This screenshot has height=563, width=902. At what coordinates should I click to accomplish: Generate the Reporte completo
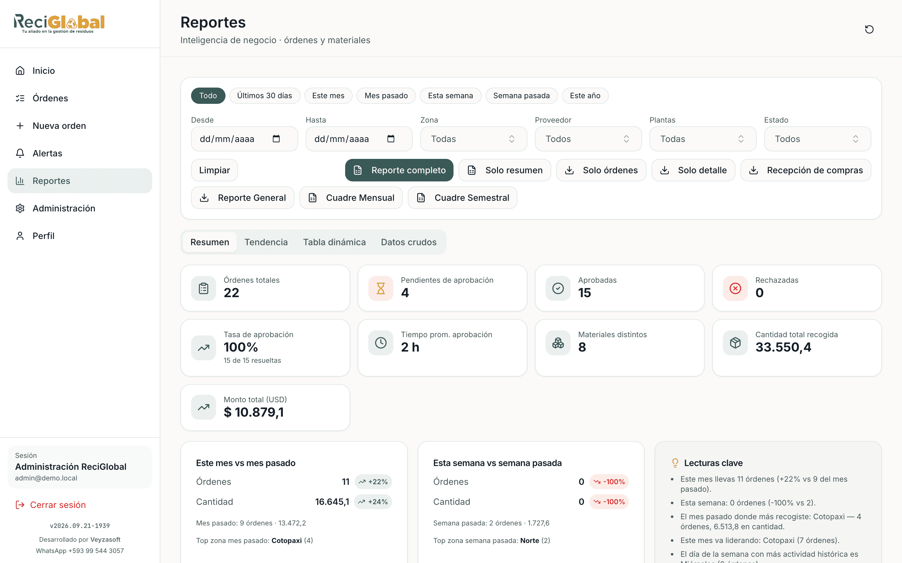coord(399,170)
